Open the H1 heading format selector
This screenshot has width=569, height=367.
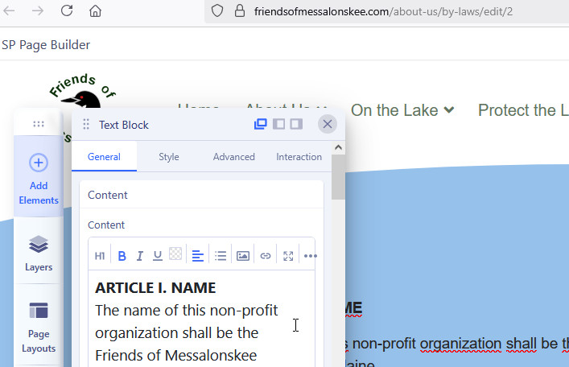(100, 256)
